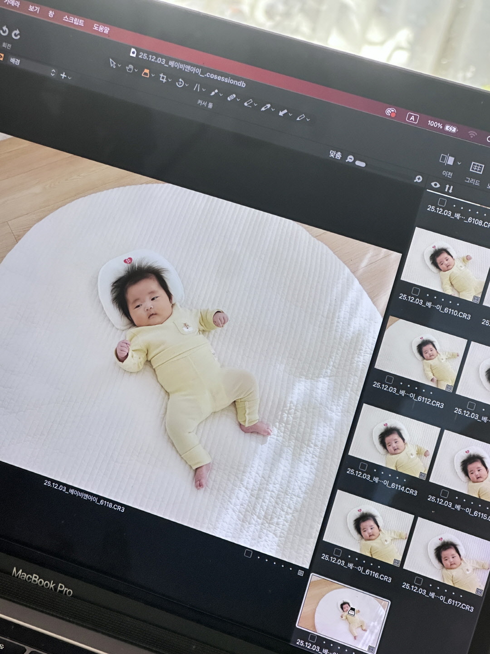The width and height of the screenshot is (490, 654).
Task: Click the adjustments badge icon on 6114 thumbnail
Action: (423, 476)
